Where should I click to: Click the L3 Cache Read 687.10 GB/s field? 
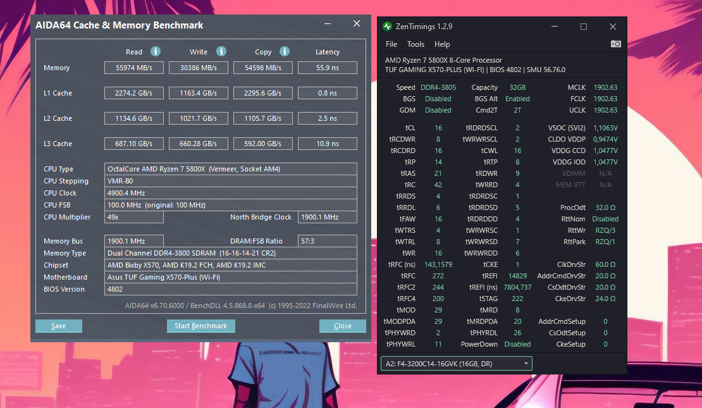(134, 144)
